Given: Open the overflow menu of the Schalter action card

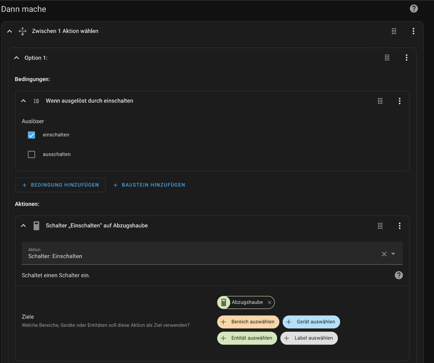Looking at the screenshot, I should tap(400, 225).
